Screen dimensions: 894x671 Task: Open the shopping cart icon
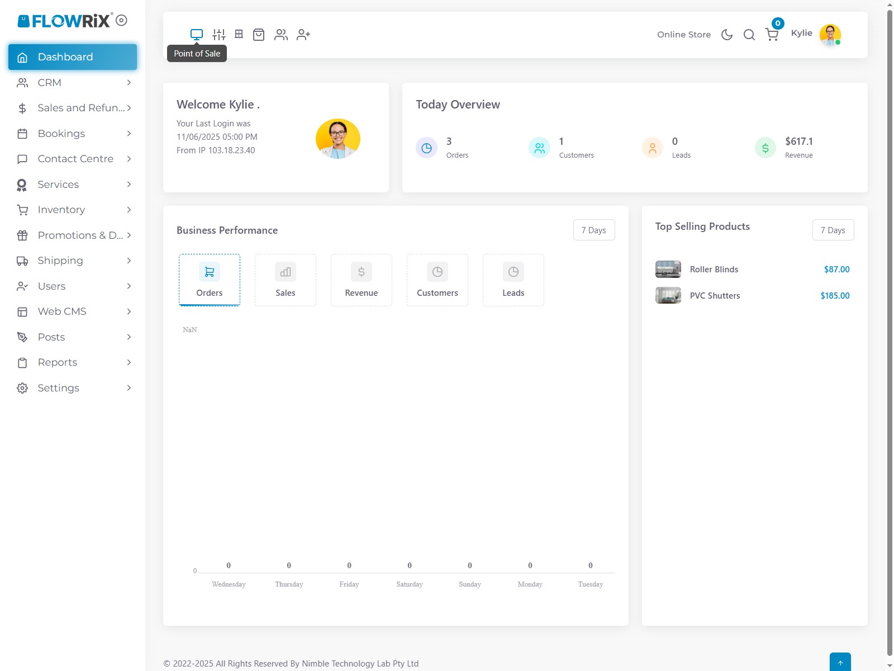[772, 35]
